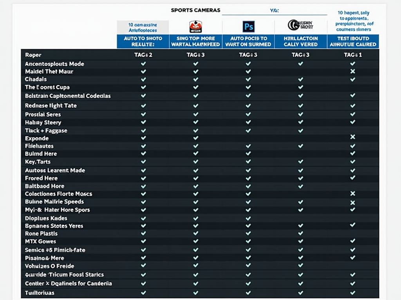
Task: Click the 'Y/b:' label at top
Action: pyautogui.click(x=275, y=11)
